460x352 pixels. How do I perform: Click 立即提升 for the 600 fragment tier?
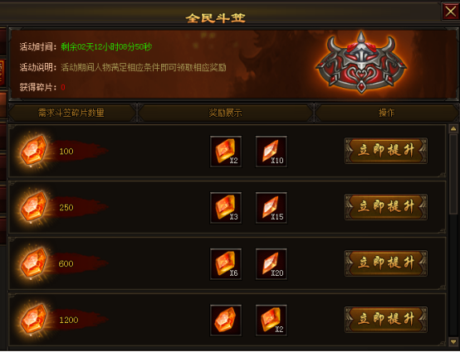[386, 263]
